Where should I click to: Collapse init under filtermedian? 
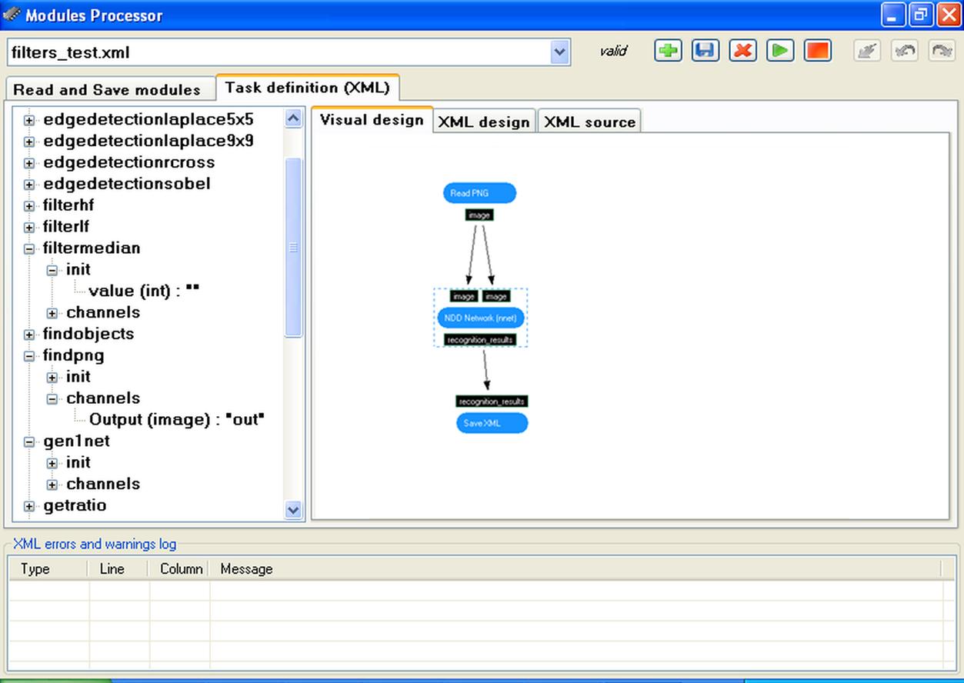click(x=52, y=271)
